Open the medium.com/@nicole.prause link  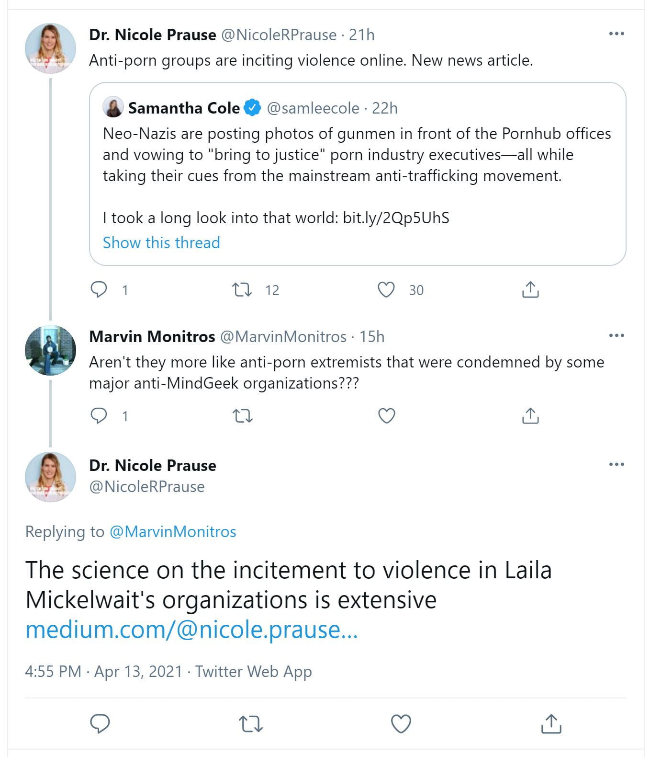(191, 630)
